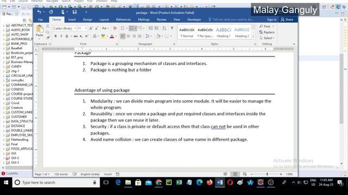The height and width of the screenshot is (195, 348).
Task: Click the Redo/Repeat icon in quick access toolbar
Action: (x=51, y=12)
